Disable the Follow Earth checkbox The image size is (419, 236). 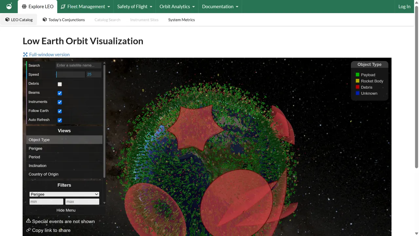coord(60,111)
